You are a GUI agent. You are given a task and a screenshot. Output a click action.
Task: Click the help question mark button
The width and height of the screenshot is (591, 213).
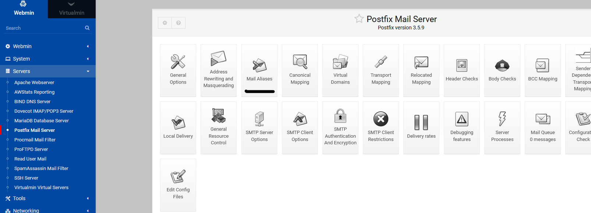(x=178, y=23)
